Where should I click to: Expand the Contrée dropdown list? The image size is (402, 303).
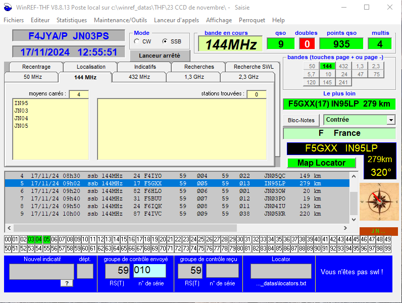tap(390, 120)
